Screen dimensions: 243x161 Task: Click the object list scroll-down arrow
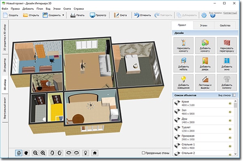235,154
